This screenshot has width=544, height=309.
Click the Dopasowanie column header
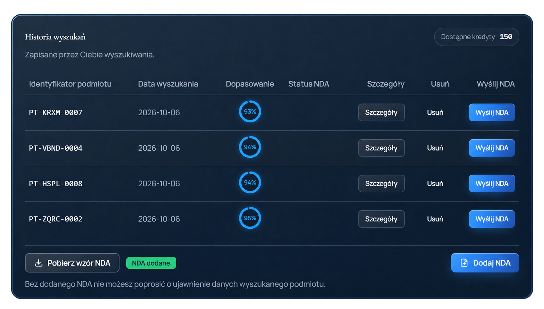(x=250, y=84)
